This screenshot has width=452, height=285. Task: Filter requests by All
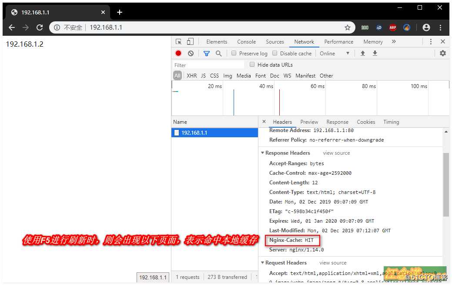point(177,76)
